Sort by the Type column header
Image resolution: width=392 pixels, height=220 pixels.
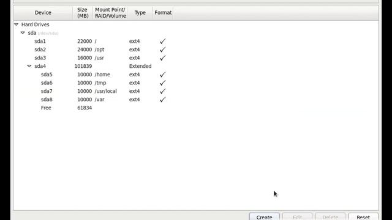[x=140, y=12]
